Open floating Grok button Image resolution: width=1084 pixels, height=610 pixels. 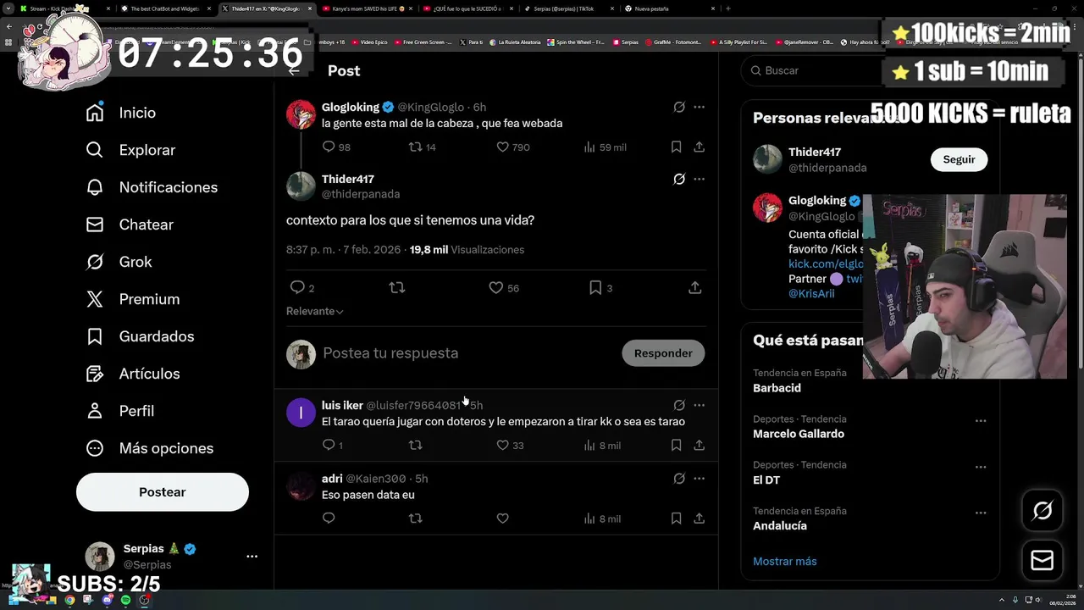point(1043,510)
